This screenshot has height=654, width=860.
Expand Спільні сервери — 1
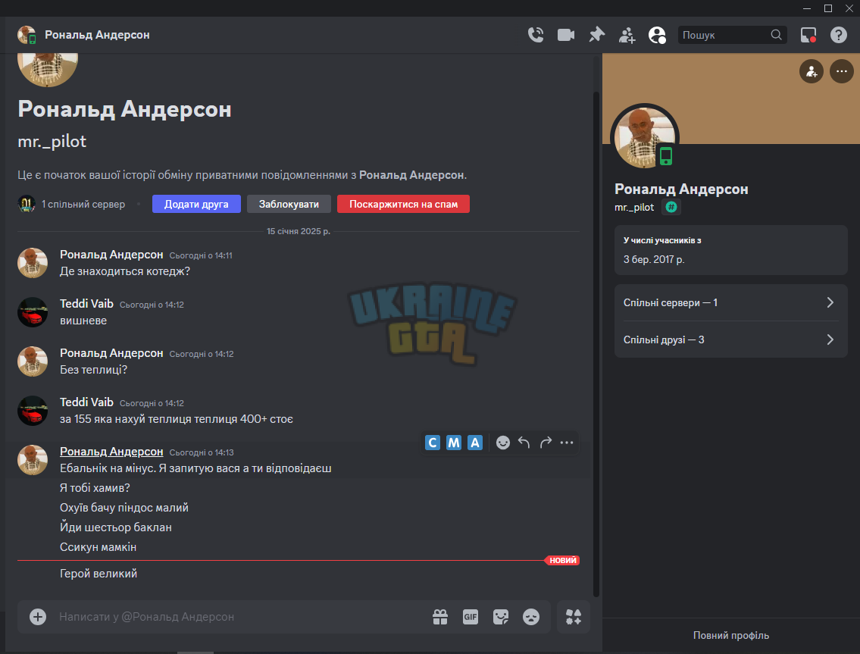[730, 303]
